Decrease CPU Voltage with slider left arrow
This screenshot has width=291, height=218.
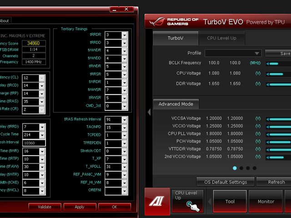pyautogui.click(x=267, y=74)
